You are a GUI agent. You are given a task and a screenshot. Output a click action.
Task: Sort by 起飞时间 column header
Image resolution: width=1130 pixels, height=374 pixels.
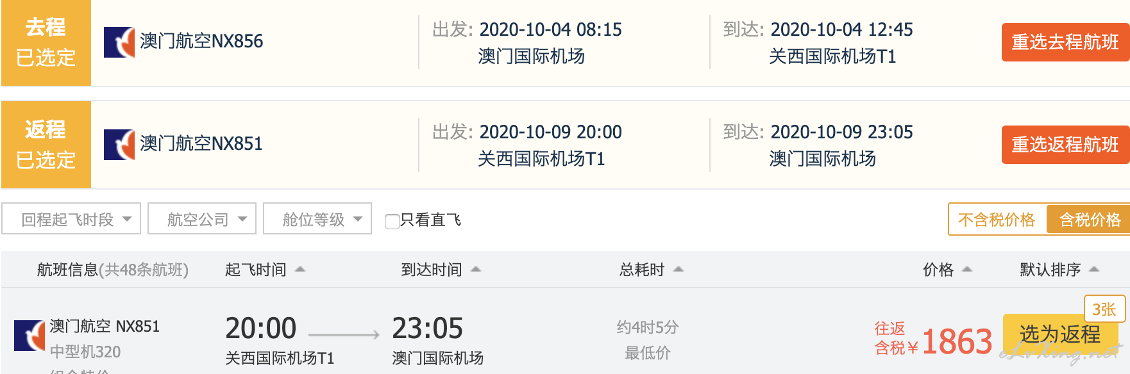pyautogui.click(x=256, y=270)
